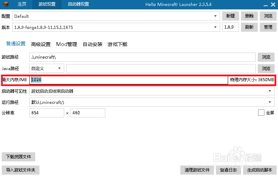278x176 pixels.
Task: Close the launcher window
Action: 273,5
